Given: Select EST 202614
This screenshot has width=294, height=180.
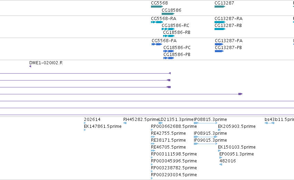Looking at the screenshot, I should [92, 120].
